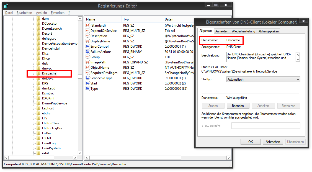Image resolution: width=312 pixels, height=172 pixels.
Task: Switch to the Abhängigkeiten tab
Action: click(269, 31)
